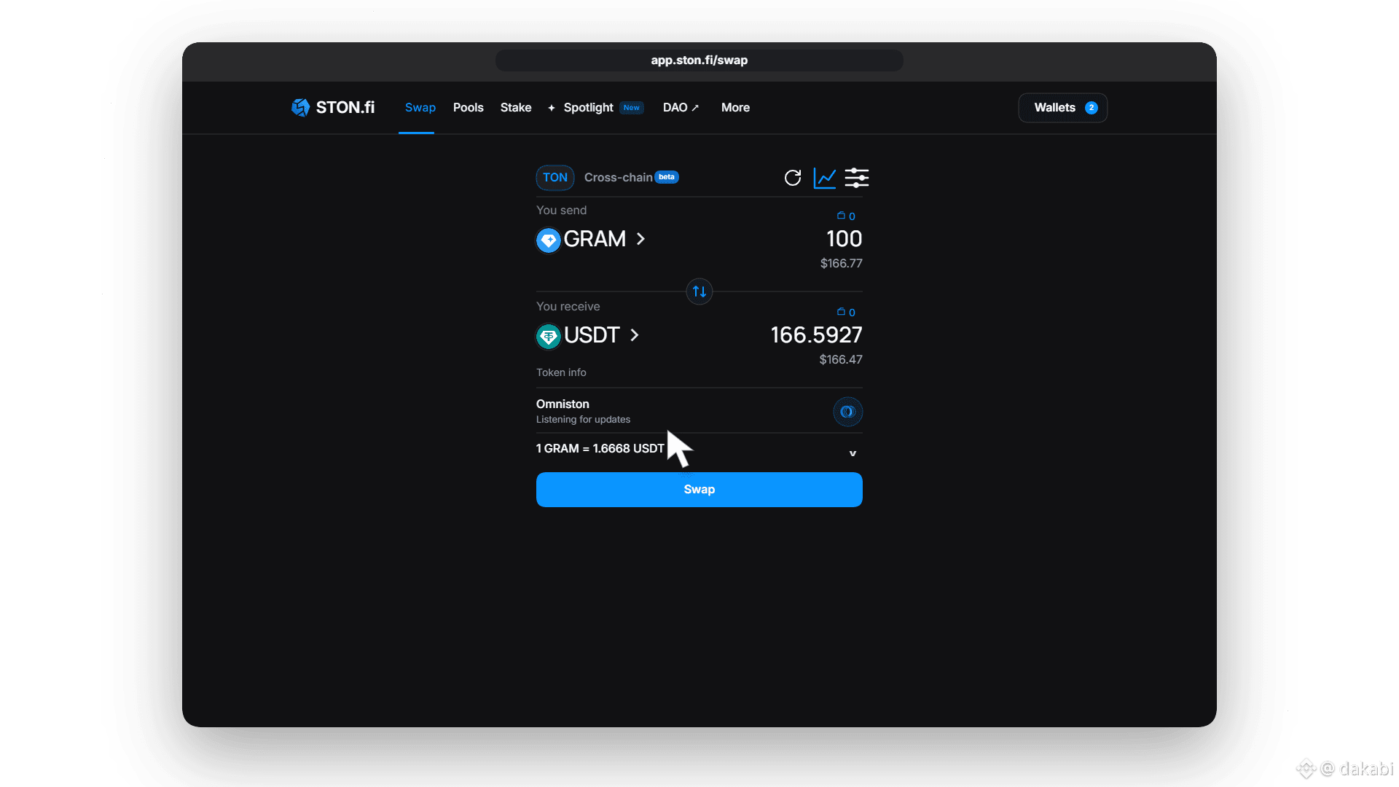Open Token info link

click(561, 372)
